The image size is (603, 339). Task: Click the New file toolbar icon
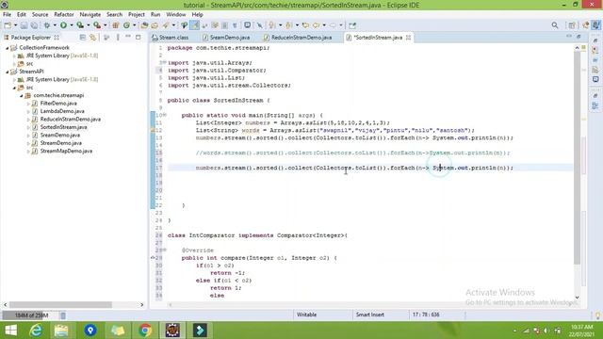[8, 25]
